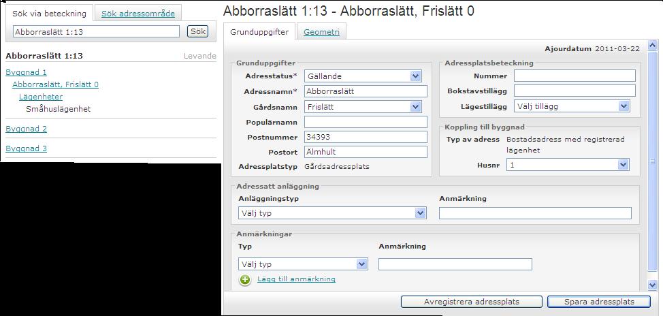Click the Adressatt anläggning Anmärkning field
Viewport: 663px width, 316px height.
[x=535, y=213]
